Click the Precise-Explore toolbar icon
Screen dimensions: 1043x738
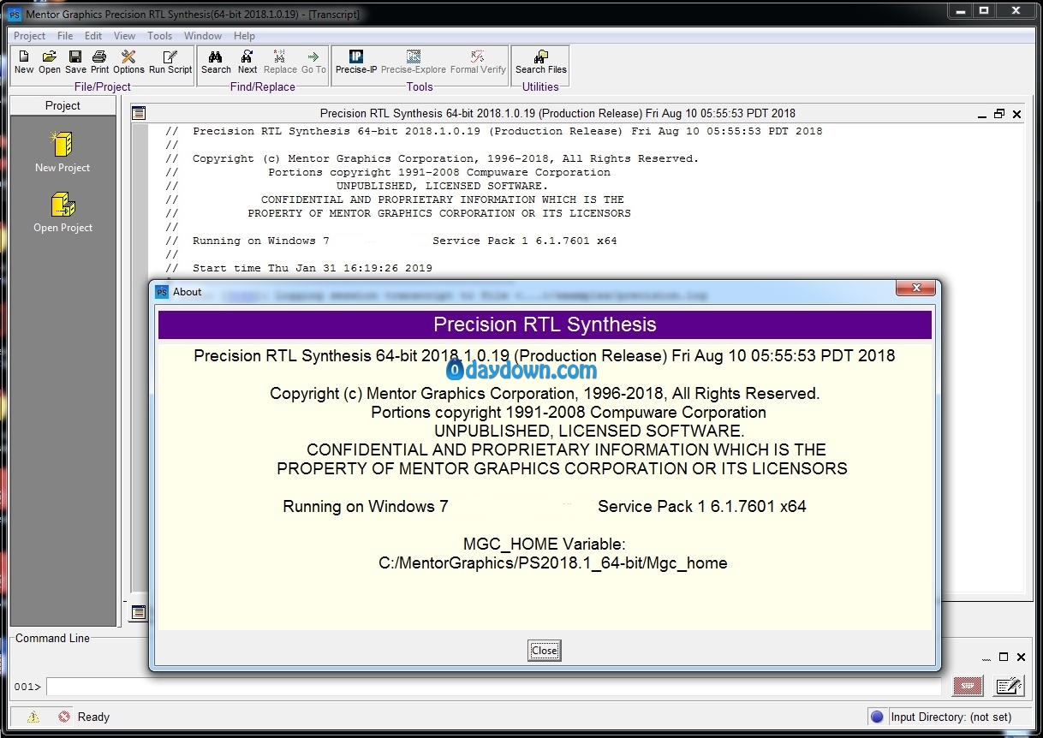coord(414,57)
